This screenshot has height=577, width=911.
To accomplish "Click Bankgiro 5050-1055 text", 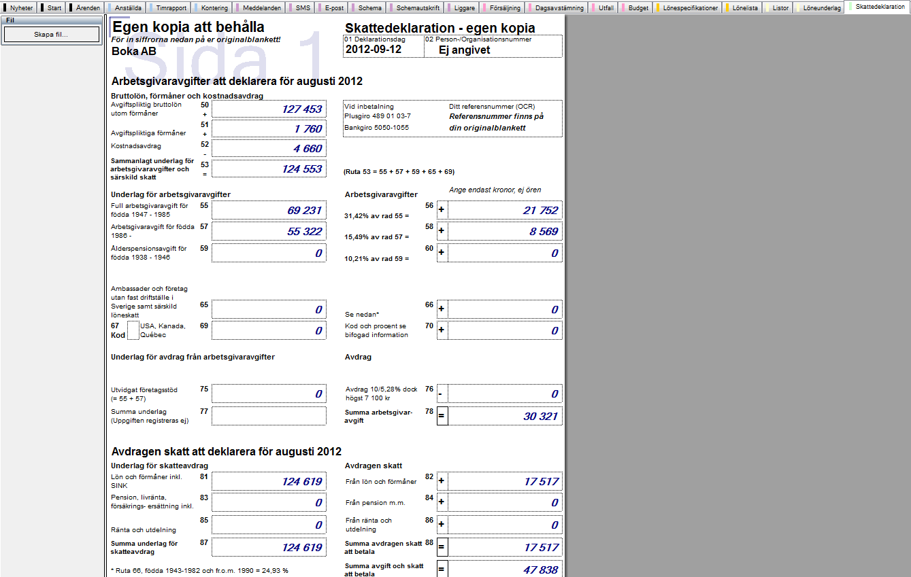I will [x=376, y=128].
